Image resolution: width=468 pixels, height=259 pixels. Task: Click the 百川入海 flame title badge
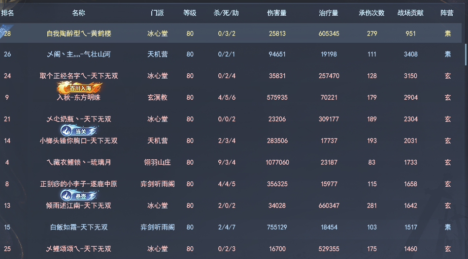pyautogui.click(x=79, y=88)
